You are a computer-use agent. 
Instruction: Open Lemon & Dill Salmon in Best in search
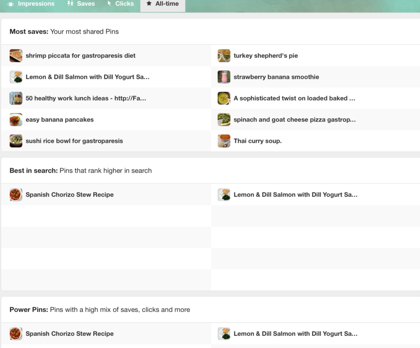coord(295,195)
